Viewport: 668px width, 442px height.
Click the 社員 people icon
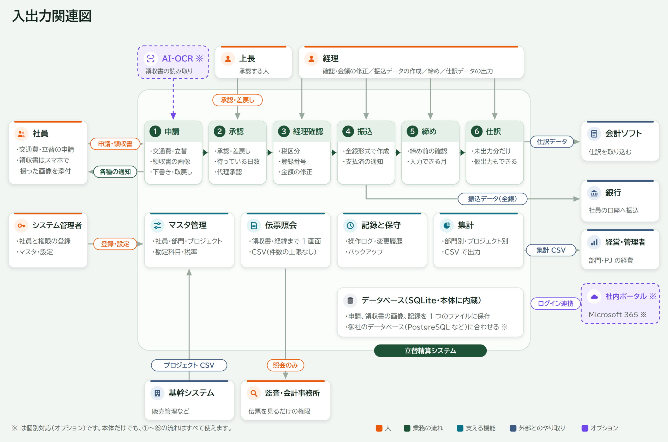21,134
